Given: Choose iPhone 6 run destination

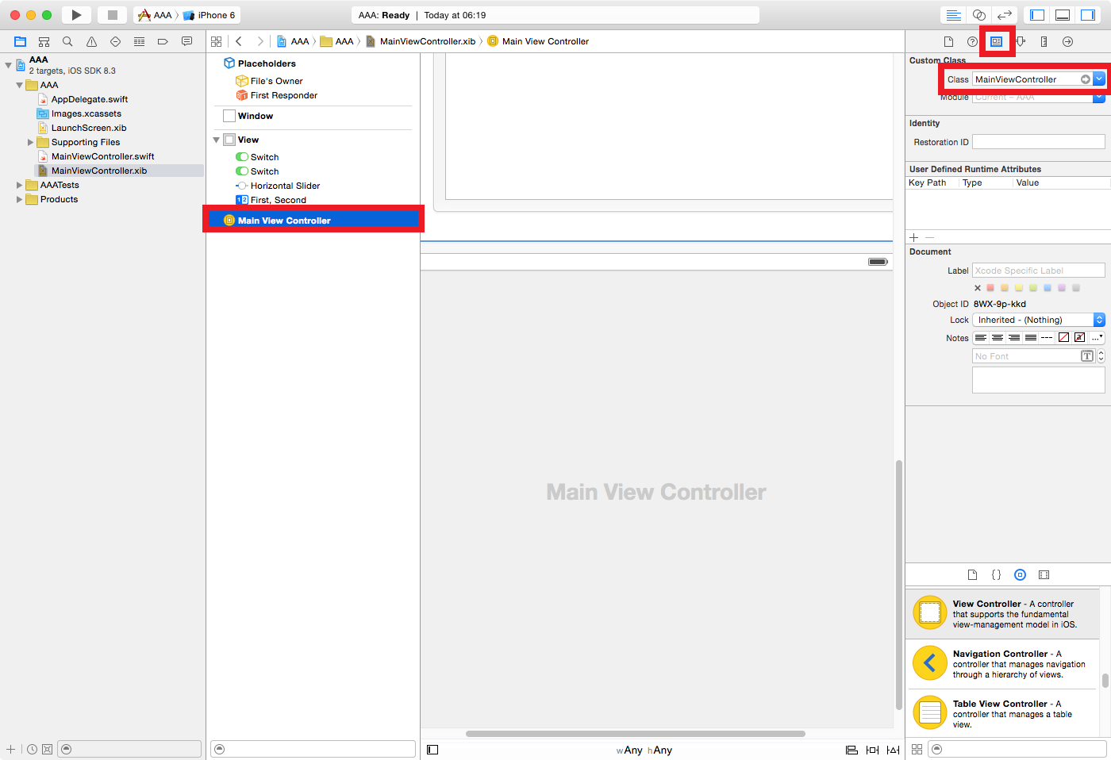Looking at the screenshot, I should [x=209, y=15].
